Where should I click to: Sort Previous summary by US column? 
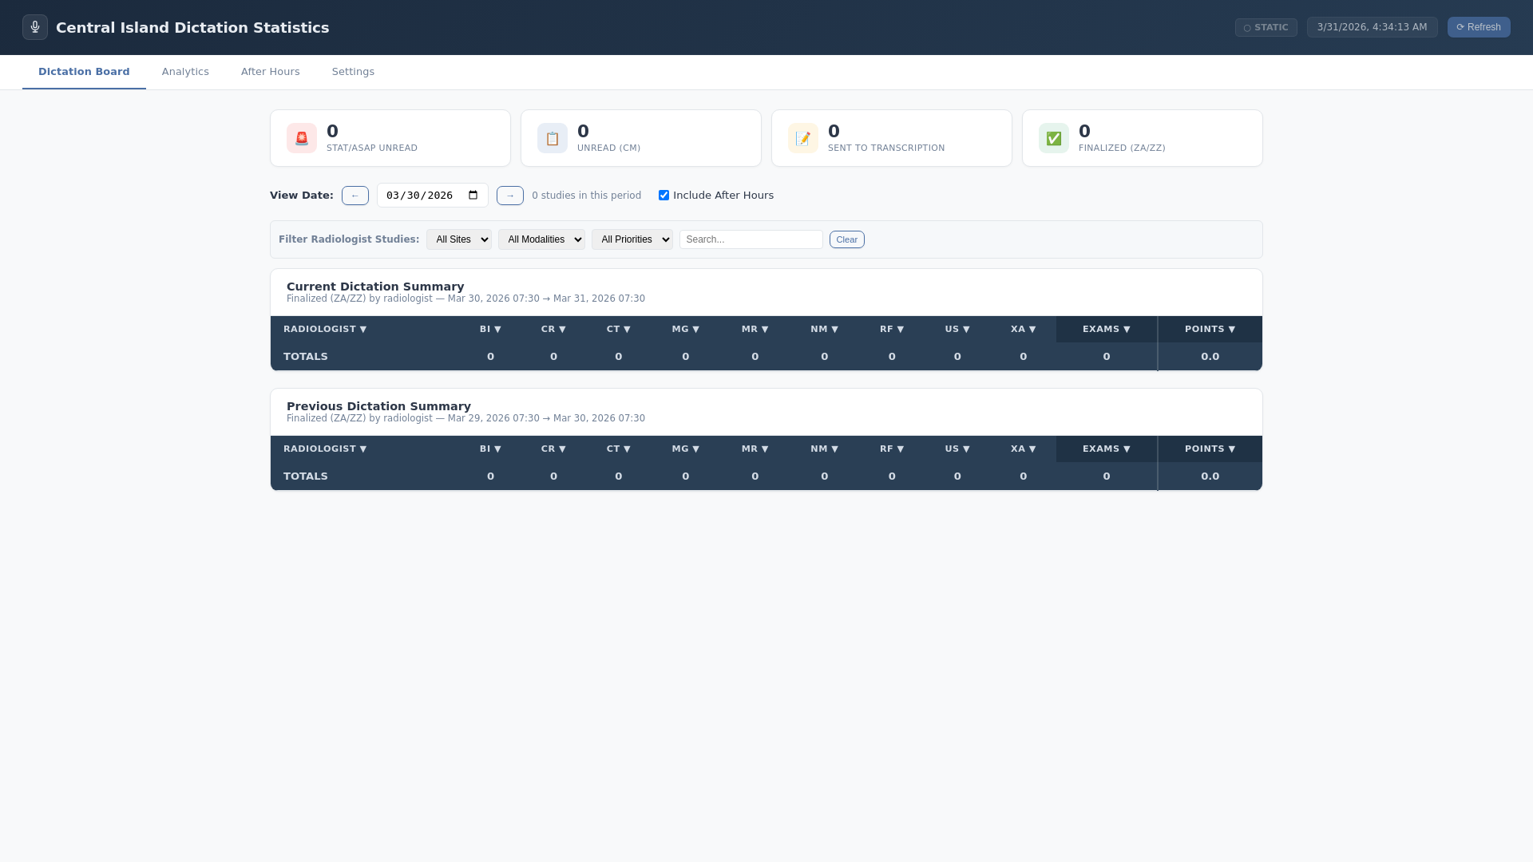pyautogui.click(x=957, y=449)
